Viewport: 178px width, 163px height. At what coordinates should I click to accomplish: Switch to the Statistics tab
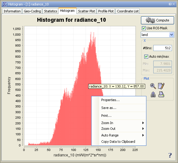[x=50, y=11]
